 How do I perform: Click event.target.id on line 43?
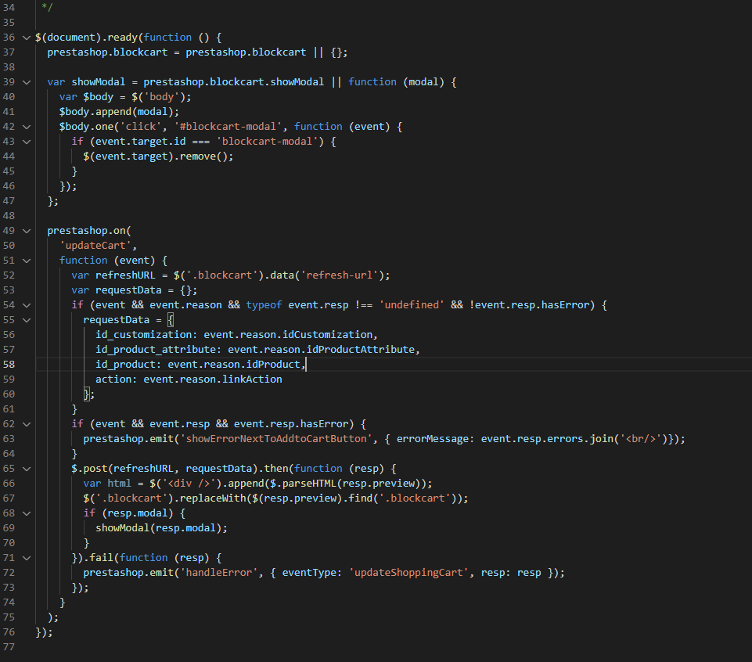click(x=141, y=142)
